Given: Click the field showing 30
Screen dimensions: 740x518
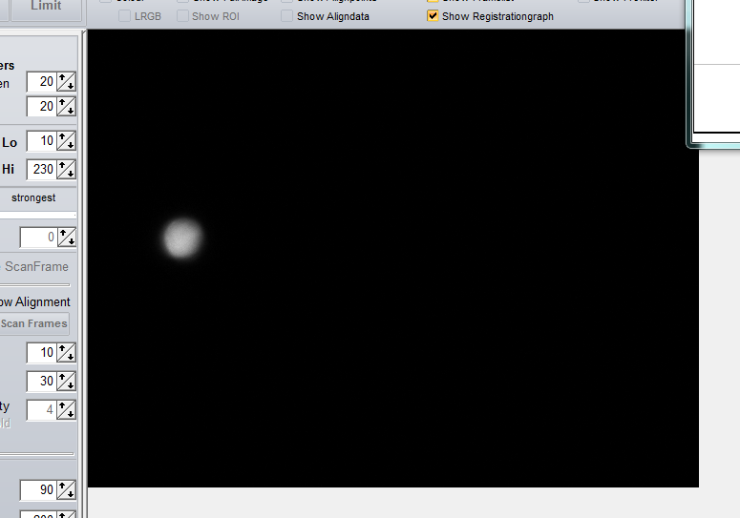Looking at the screenshot, I should pos(41,382).
